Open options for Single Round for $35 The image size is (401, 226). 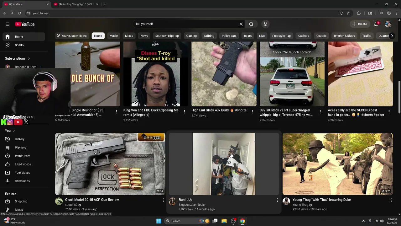click(x=116, y=112)
